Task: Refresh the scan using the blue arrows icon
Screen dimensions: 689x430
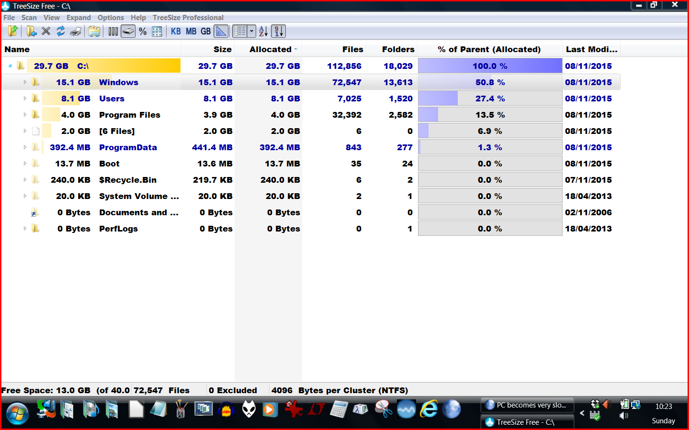Action: click(x=61, y=31)
